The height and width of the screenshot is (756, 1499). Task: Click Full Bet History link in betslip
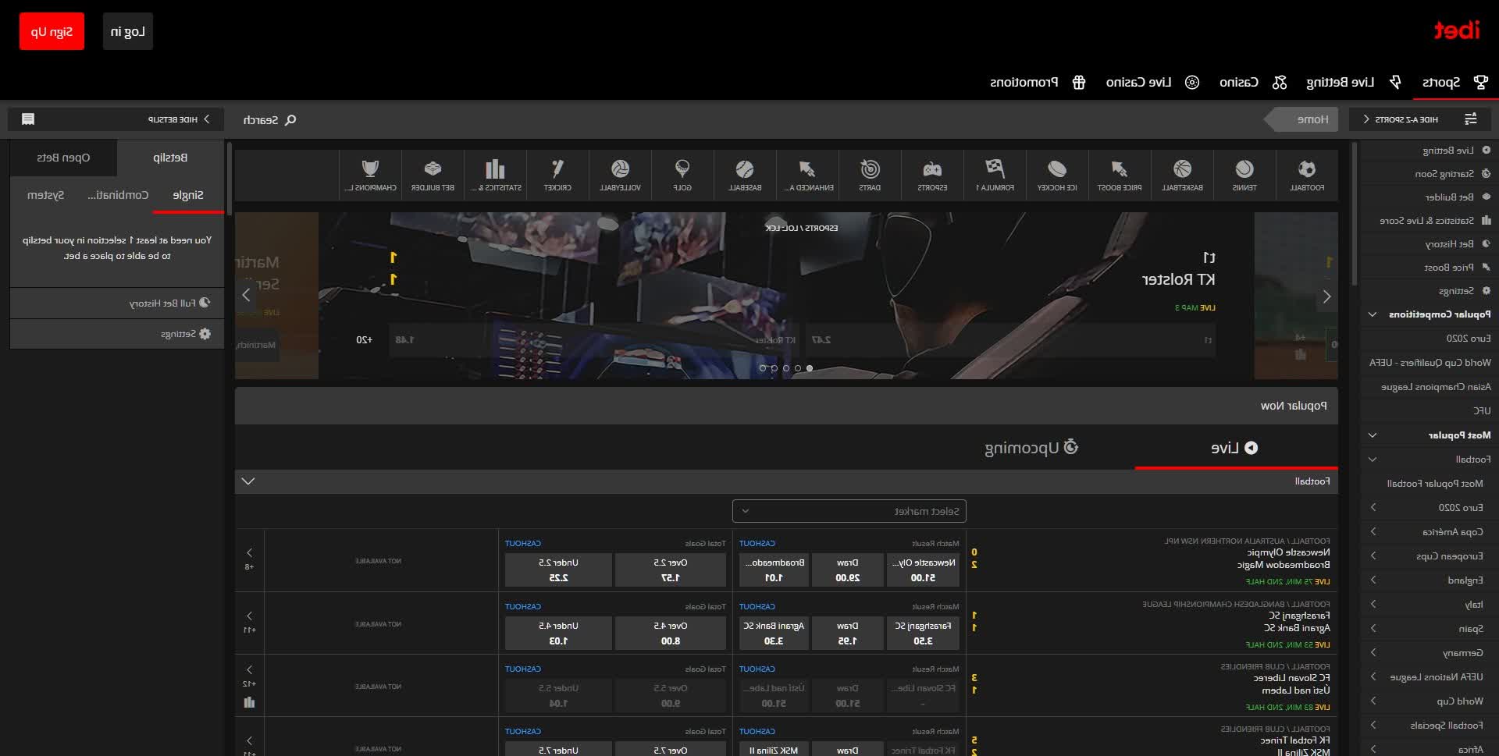pyautogui.click(x=170, y=303)
